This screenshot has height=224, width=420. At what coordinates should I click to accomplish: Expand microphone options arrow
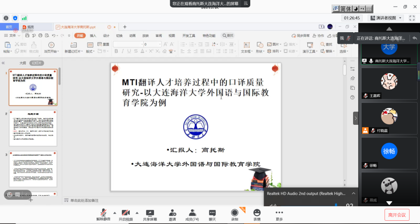tap(115, 213)
